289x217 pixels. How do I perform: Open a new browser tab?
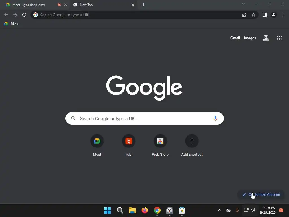(x=144, y=5)
